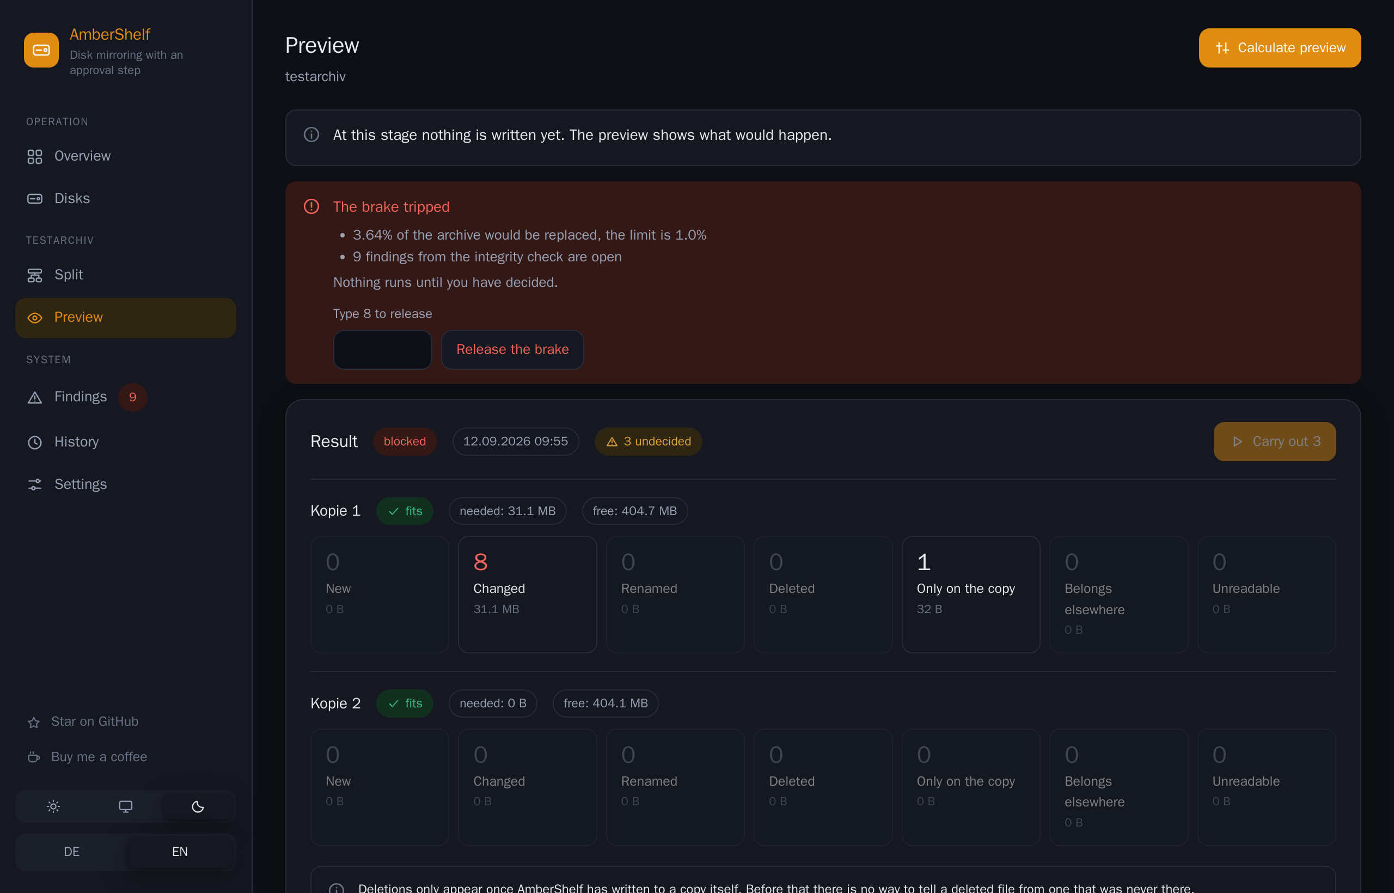This screenshot has height=893, width=1394.
Task: Click the Kopie 1 fits badge
Action: [405, 511]
